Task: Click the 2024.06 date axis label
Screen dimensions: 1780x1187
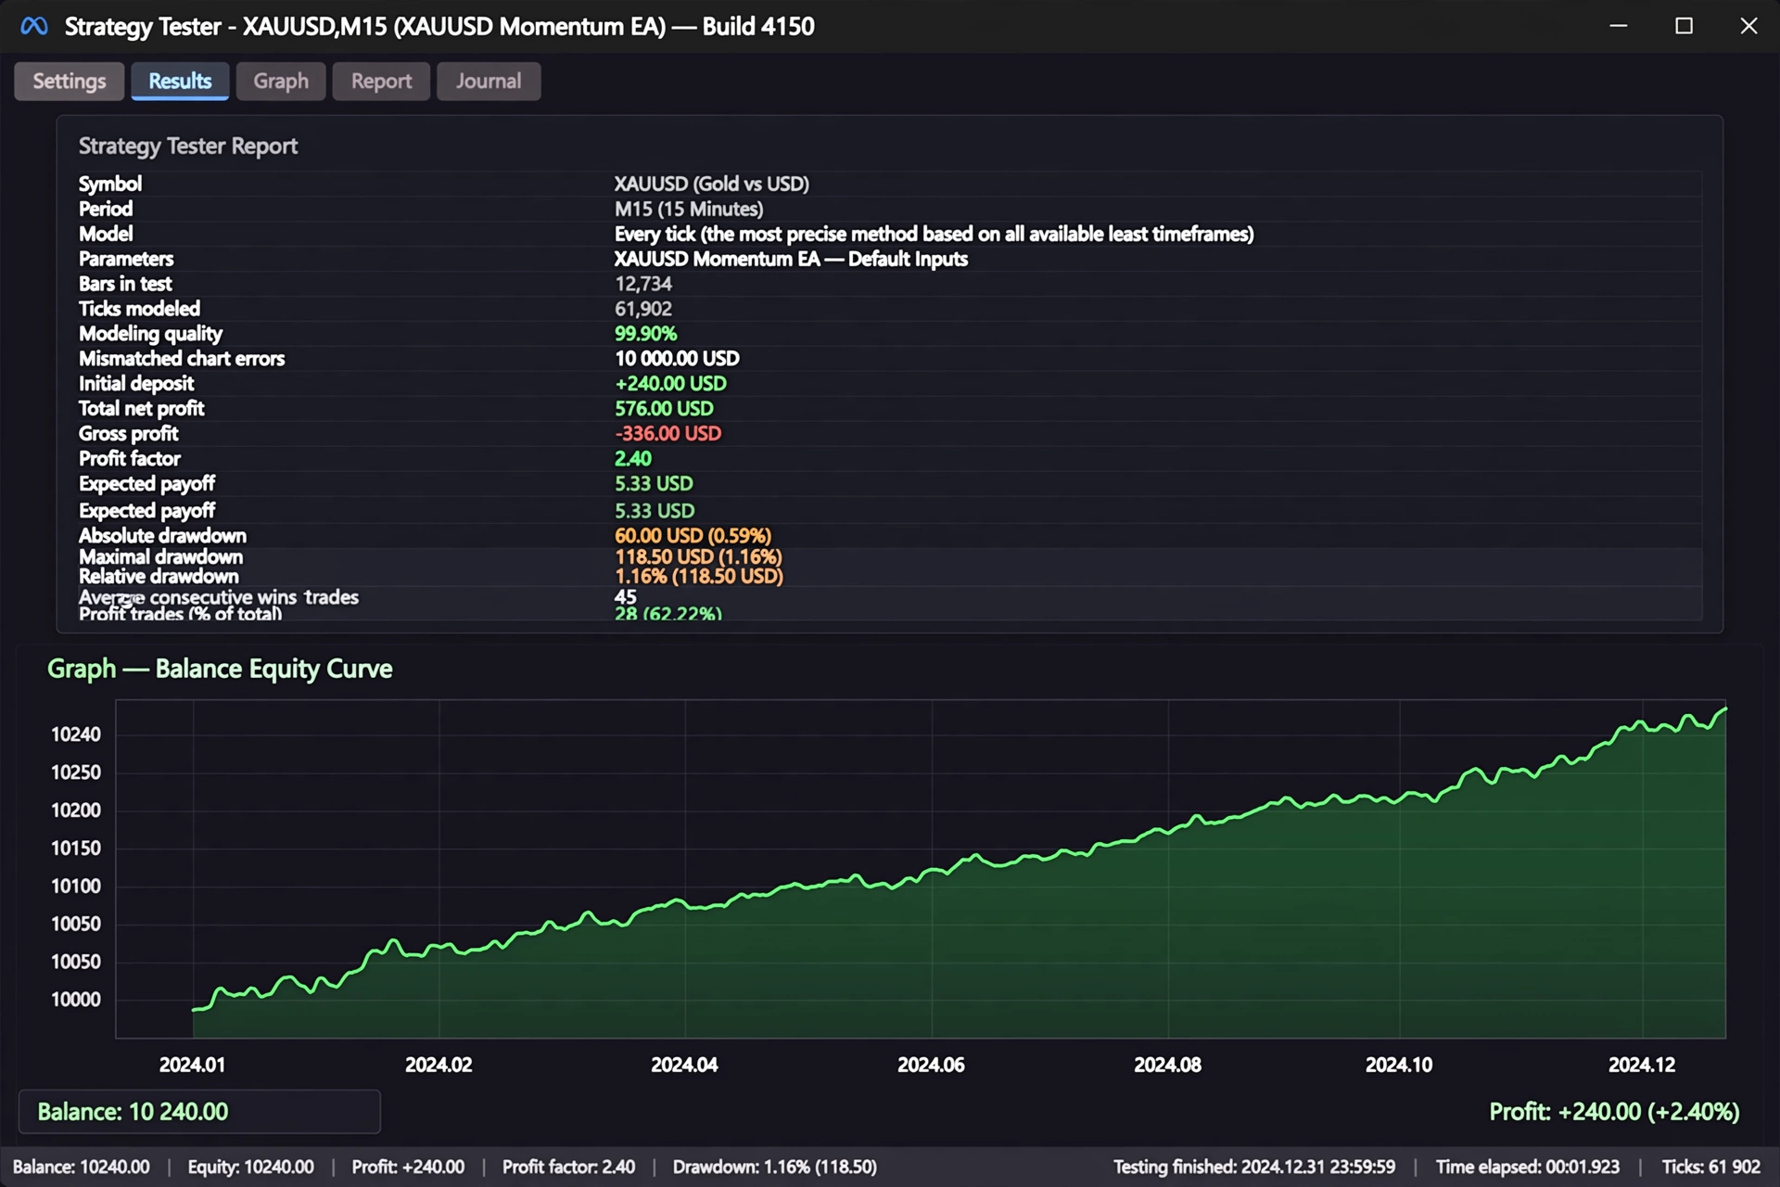Action: click(931, 1066)
